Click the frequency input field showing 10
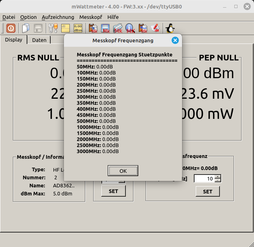The image size is (254, 247). tap(204, 179)
